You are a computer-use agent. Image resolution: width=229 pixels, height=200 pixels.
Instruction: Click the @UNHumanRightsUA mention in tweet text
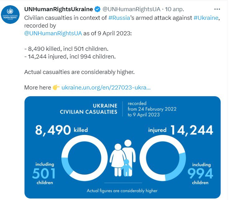click(53, 33)
